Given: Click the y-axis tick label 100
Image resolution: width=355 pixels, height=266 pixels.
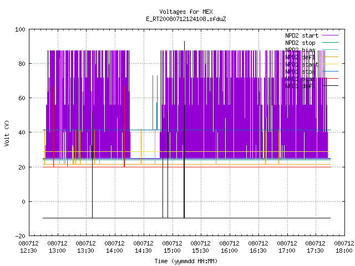Looking at the screenshot, I should (x=20, y=29).
